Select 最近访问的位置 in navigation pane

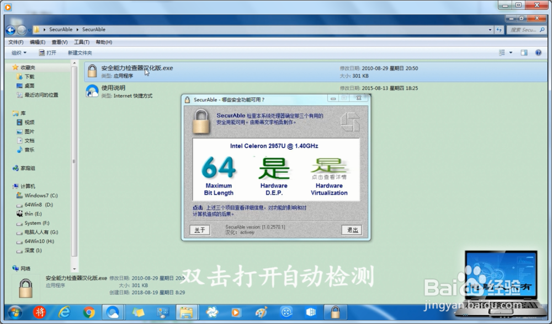tap(38, 95)
